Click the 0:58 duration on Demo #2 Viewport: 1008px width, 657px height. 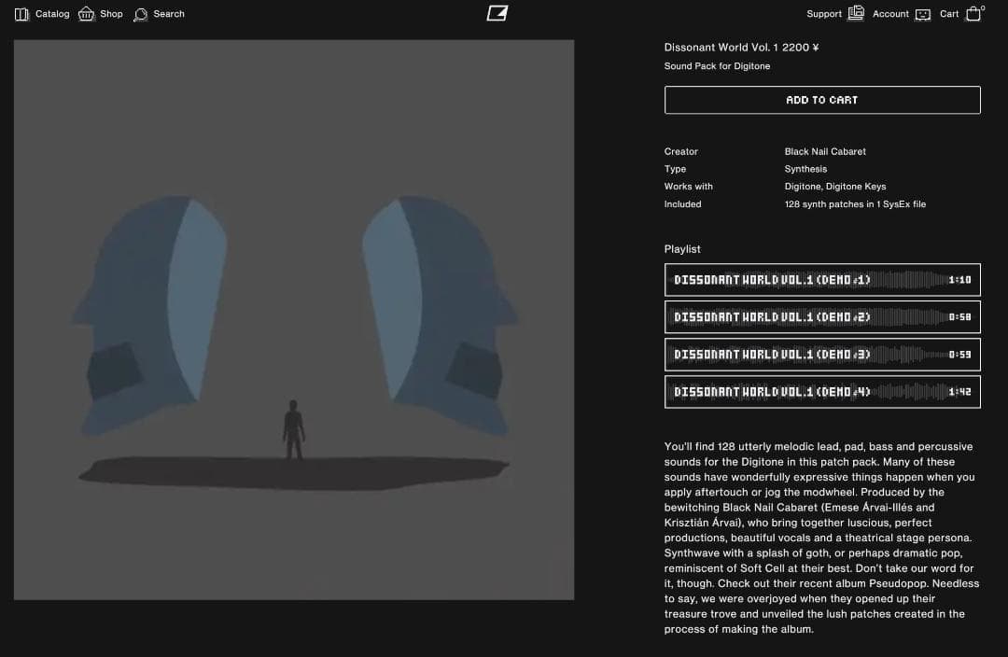click(959, 317)
